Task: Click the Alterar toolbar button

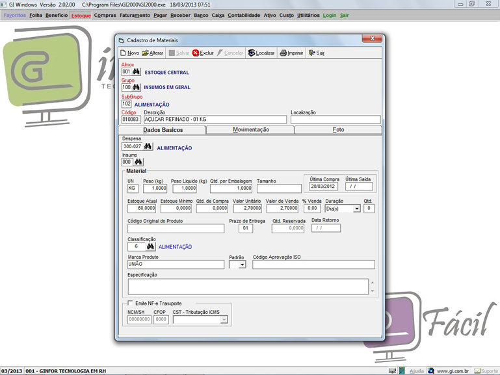Action: coord(152,53)
